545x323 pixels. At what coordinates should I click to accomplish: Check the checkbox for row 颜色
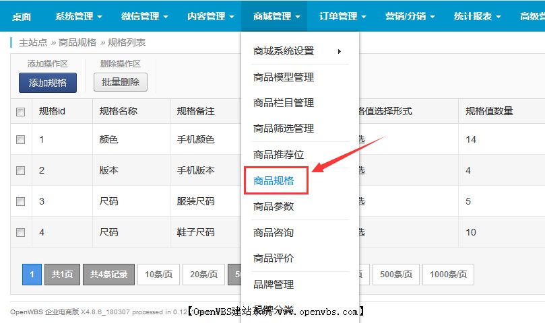pos(21,140)
